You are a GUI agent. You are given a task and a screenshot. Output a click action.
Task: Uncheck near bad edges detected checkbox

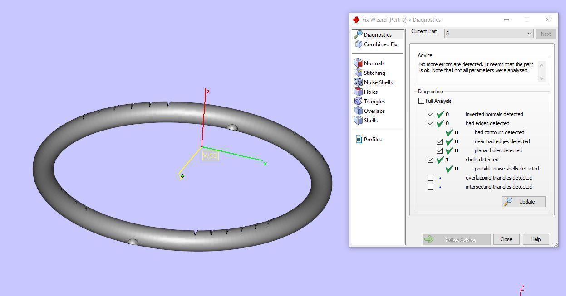point(439,141)
